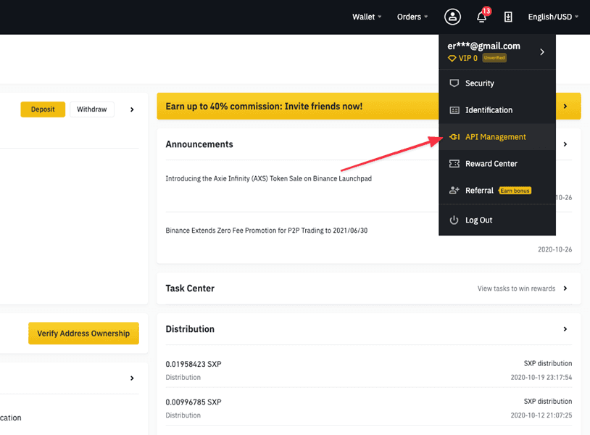Click the Withdraw button
Screen dimensions: 590x435
[92, 109]
